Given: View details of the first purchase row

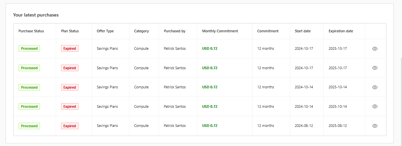Looking at the screenshot, I should click(375, 48).
